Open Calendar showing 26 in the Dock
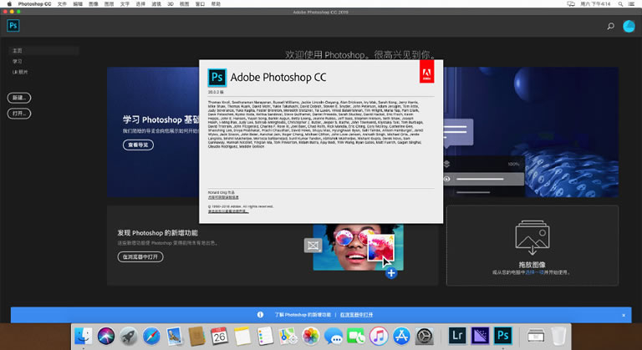 220,336
